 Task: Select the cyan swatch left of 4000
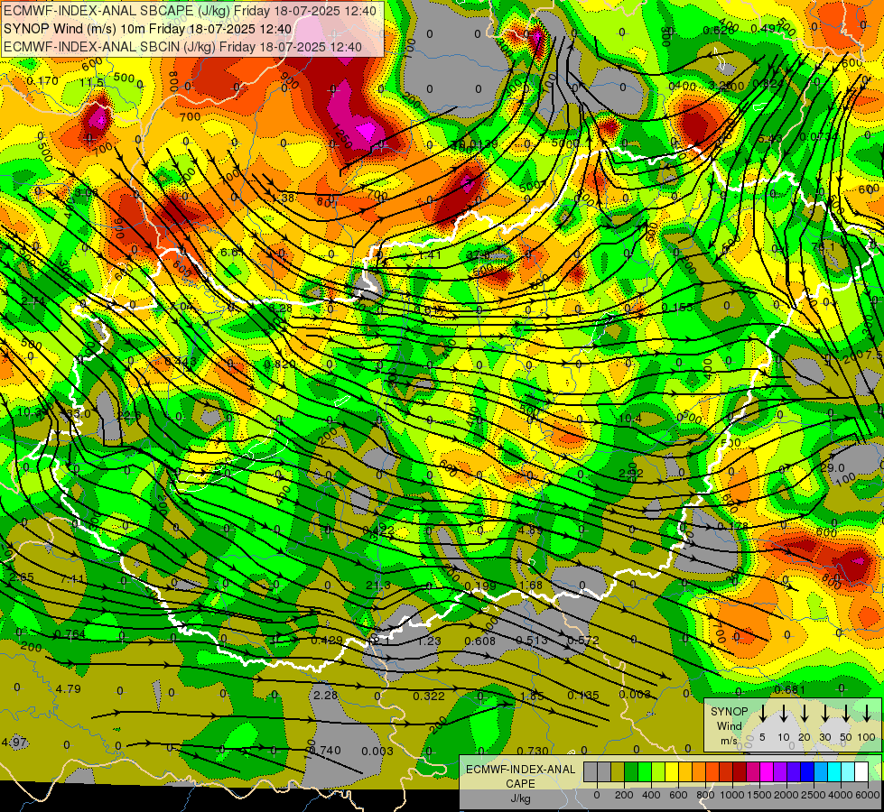point(834,771)
